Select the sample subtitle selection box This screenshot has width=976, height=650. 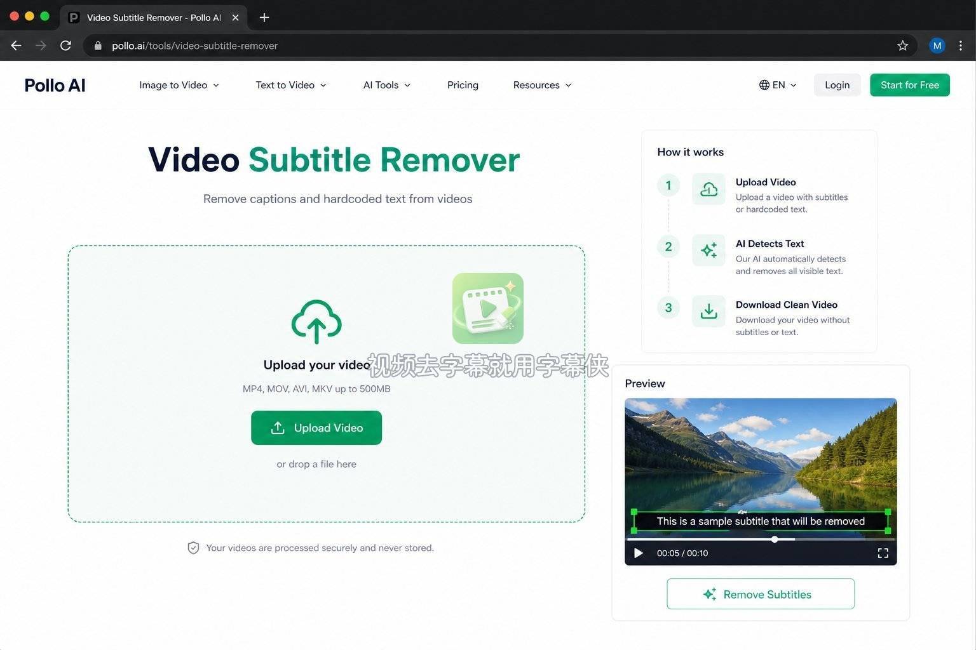(761, 521)
